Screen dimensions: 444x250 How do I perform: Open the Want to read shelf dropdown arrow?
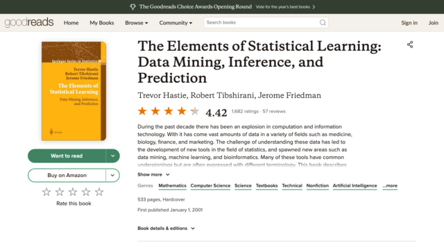pyautogui.click(x=112, y=156)
